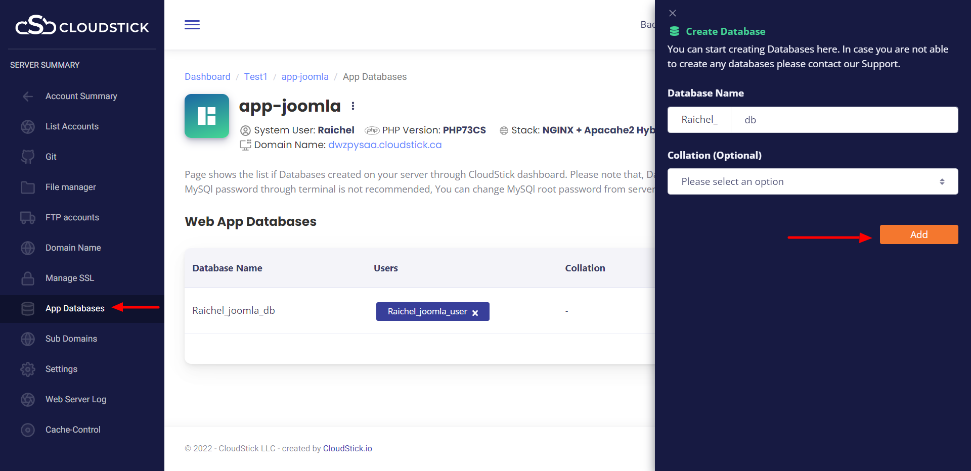Click the Settings gear icon

click(x=28, y=369)
